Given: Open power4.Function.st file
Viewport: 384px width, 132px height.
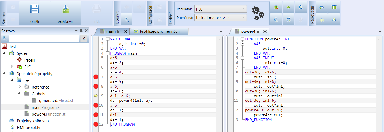Looking at the screenshot, I should pyautogui.click(x=49, y=114).
